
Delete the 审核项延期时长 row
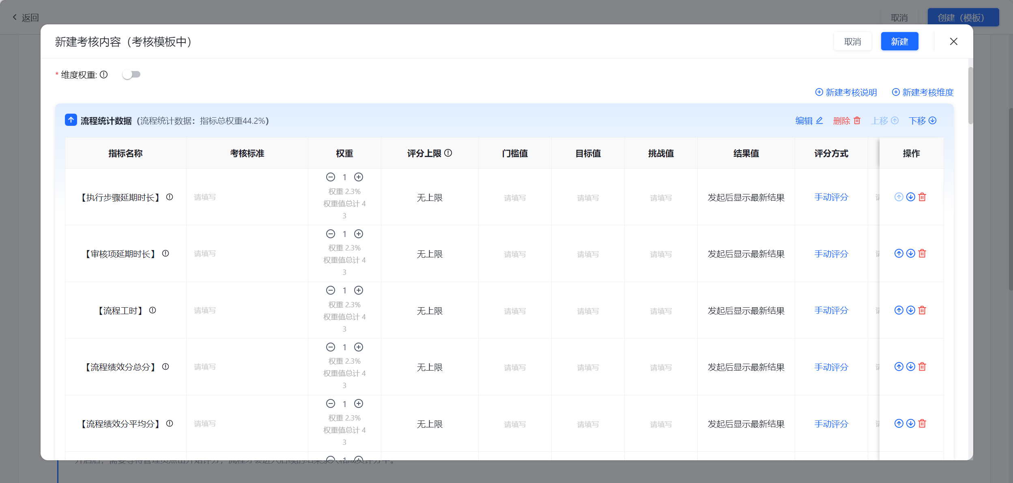tap(922, 254)
